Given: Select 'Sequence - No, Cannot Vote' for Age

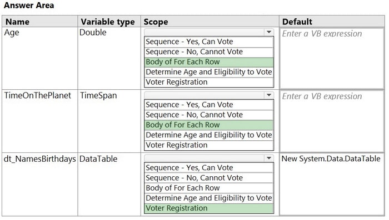Looking at the screenshot, I should (x=209, y=52).
